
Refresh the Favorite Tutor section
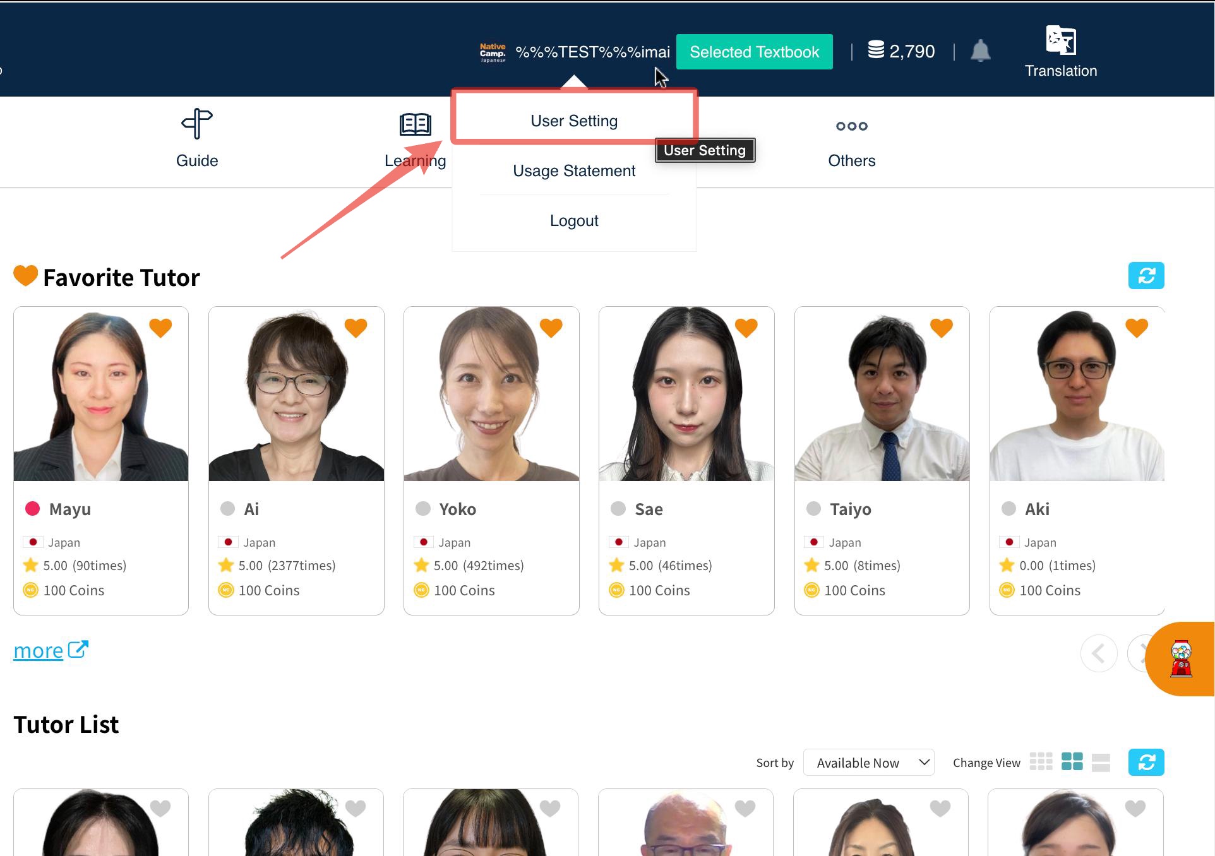click(1146, 276)
